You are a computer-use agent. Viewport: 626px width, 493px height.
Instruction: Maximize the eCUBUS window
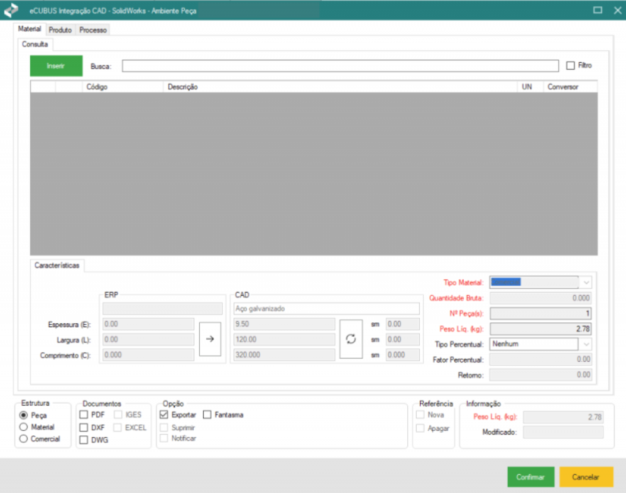597,10
